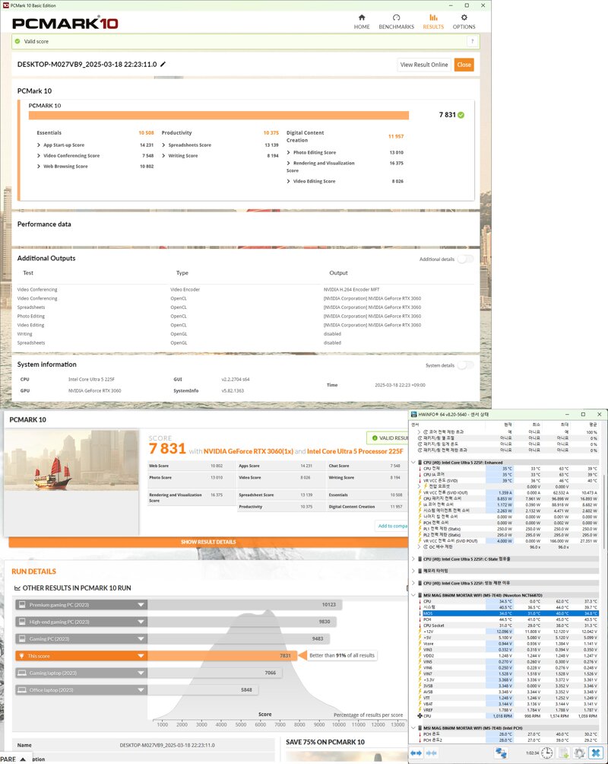Open the OPTIONS tab

tap(464, 22)
